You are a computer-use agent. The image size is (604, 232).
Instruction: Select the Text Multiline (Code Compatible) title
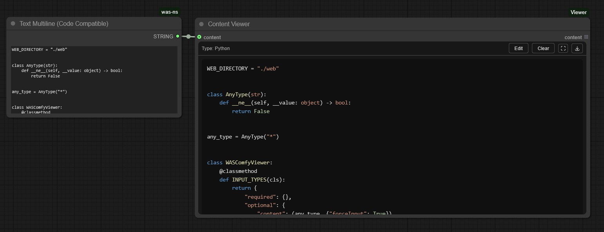coord(64,23)
